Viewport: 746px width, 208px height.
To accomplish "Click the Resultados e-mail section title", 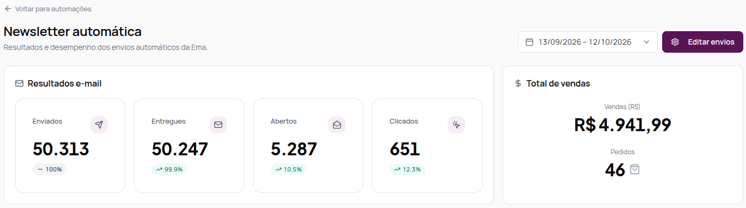I will (x=64, y=83).
